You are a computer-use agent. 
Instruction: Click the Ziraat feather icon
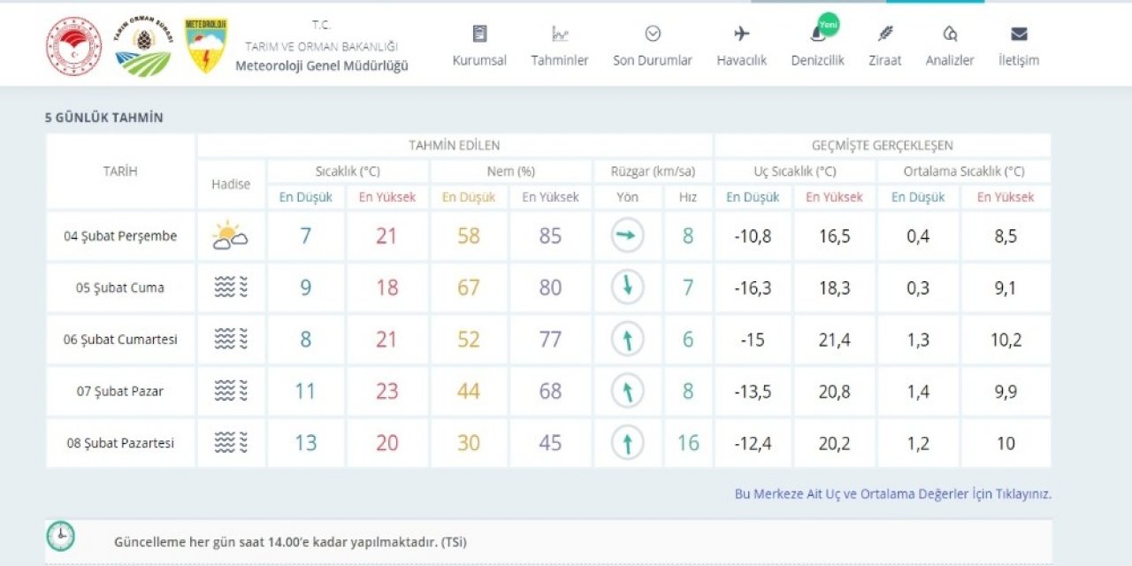(x=884, y=34)
